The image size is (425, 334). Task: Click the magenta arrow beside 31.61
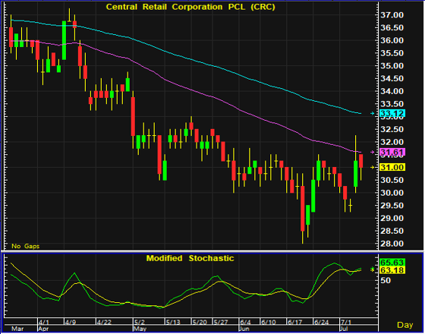click(x=373, y=153)
